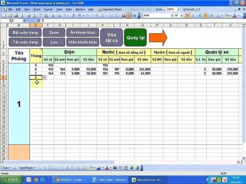Click 'Ẩn khoản khác' to hide other charges
Image resolution: width=246 pixels, height=184 pixels.
click(83, 32)
